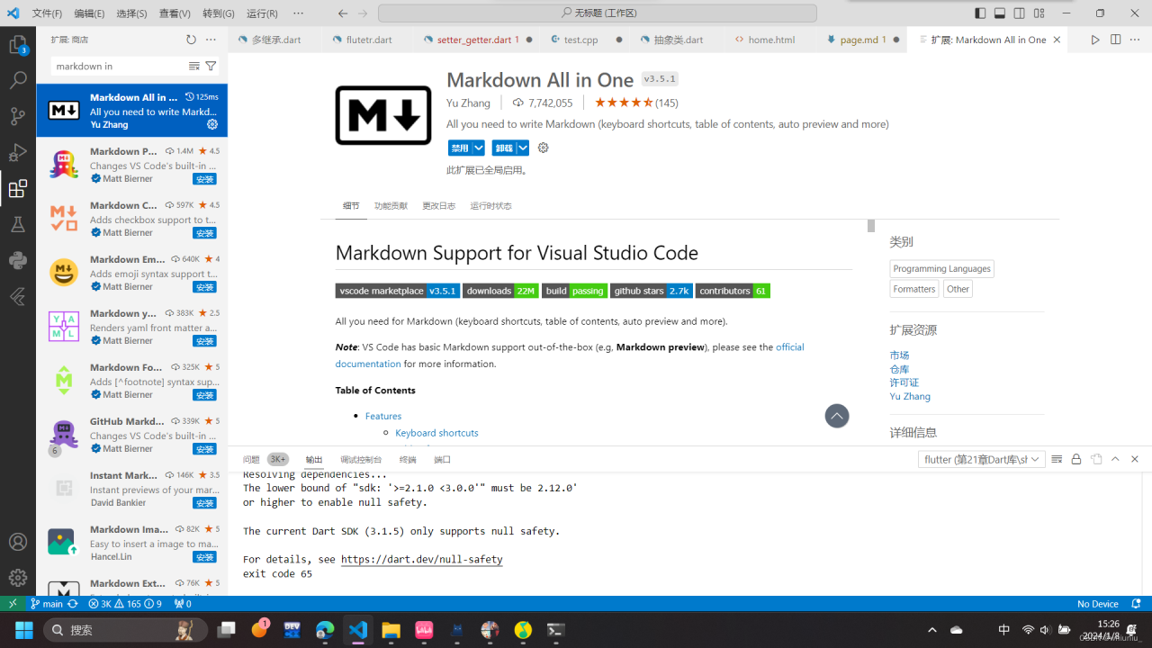The width and height of the screenshot is (1152, 648).
Task: Expand the overflow menu ellipsis in menu bar
Action: (299, 13)
